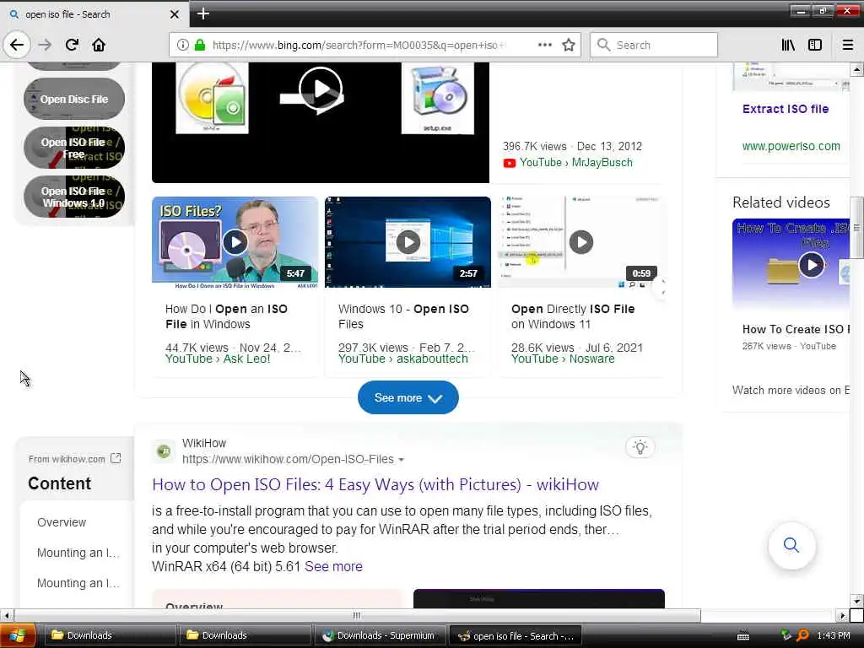The width and height of the screenshot is (864, 648).
Task: Click the WikiHow site favicon
Action: tap(164, 451)
